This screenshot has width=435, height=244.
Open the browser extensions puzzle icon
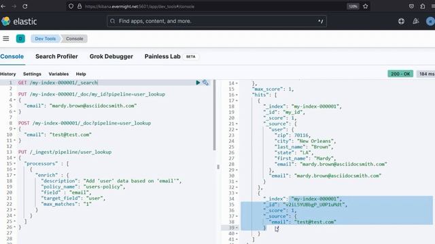[x=423, y=6]
